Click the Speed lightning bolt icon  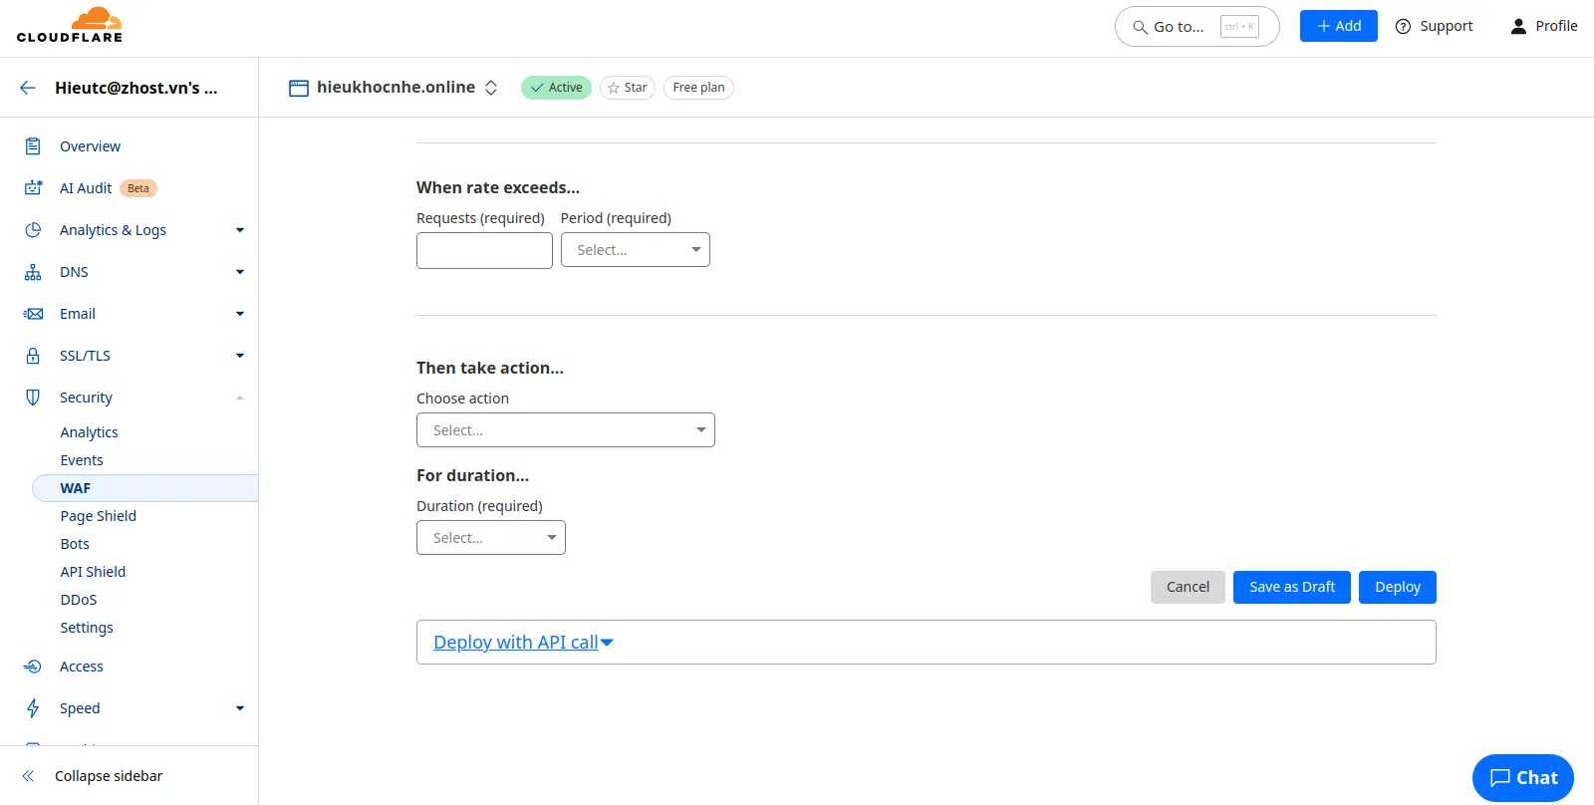[x=33, y=708]
